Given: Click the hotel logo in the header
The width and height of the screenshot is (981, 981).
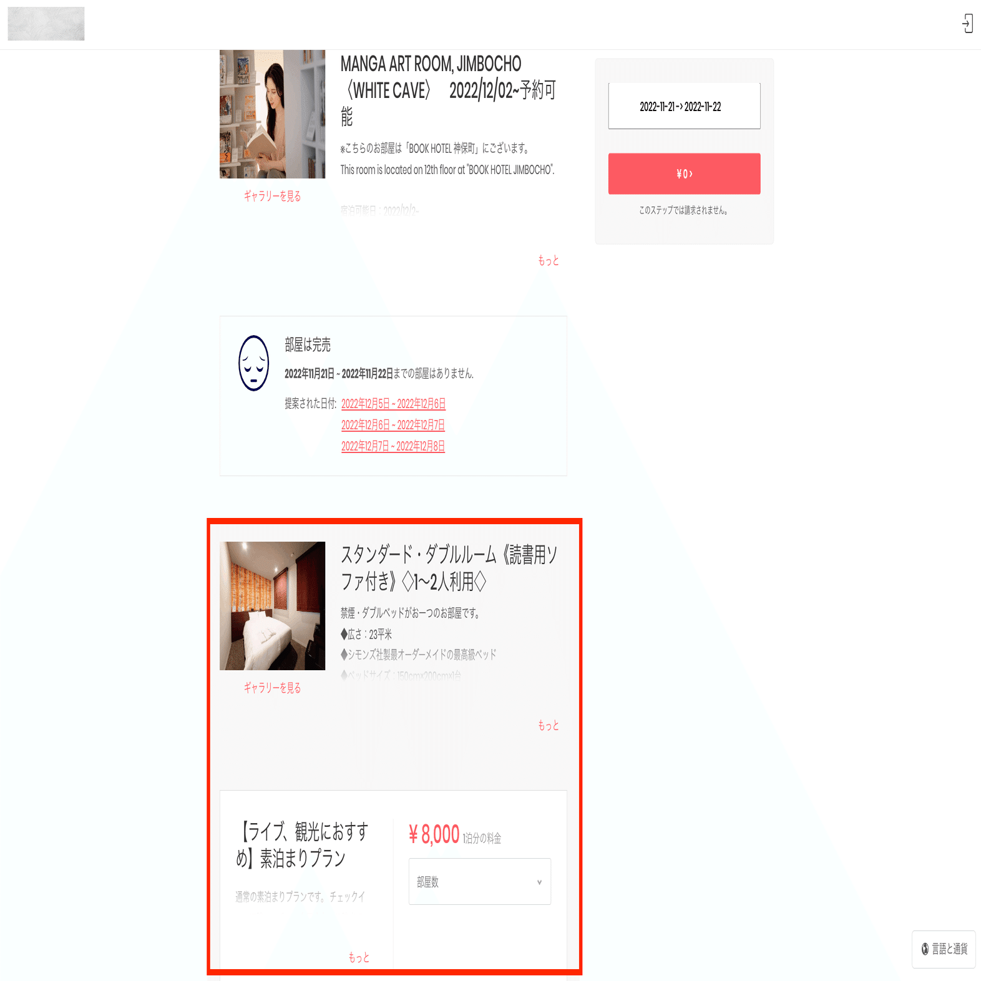Looking at the screenshot, I should (46, 24).
